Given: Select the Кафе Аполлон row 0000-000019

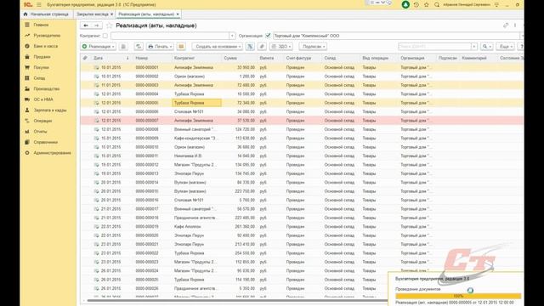Looking at the screenshot, I should tap(302, 227).
